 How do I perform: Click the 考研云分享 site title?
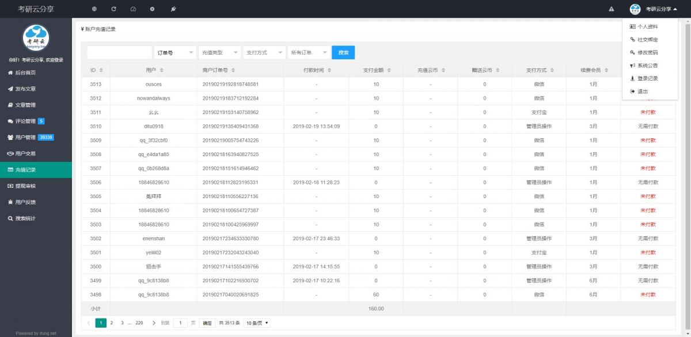pyautogui.click(x=36, y=9)
